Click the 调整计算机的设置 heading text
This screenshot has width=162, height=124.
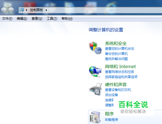pos(106,30)
